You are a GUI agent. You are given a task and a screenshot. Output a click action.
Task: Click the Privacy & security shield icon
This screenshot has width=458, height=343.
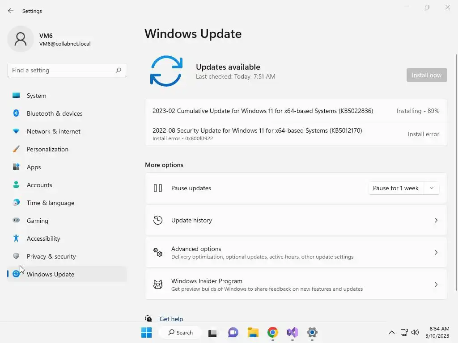pyautogui.click(x=16, y=256)
